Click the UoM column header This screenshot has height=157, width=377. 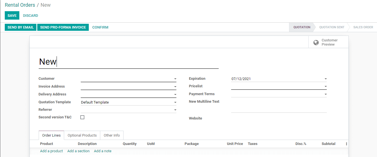coord(151,144)
